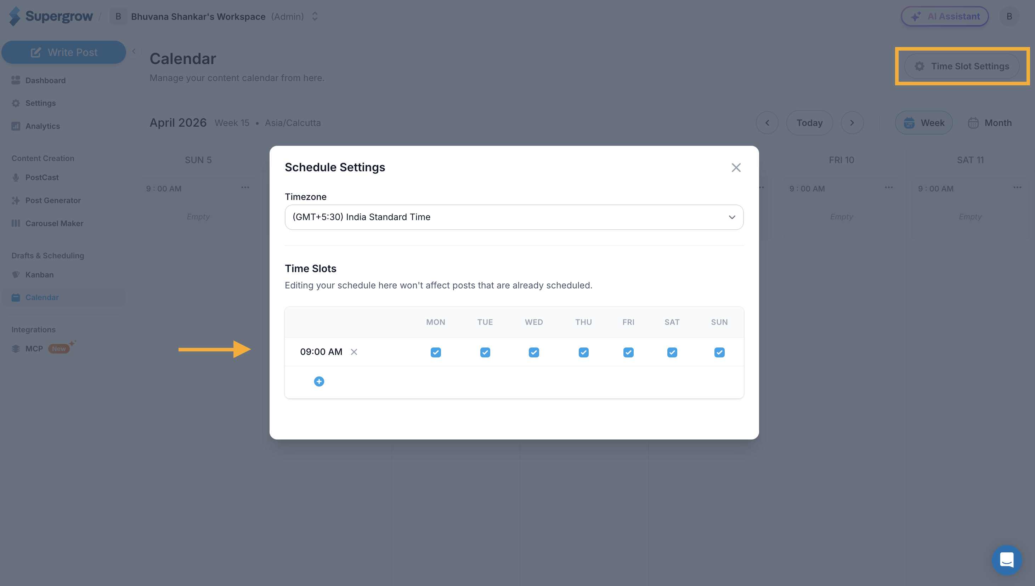The height and width of the screenshot is (586, 1035).
Task: Uncheck Tuesday for 09:00 AM slot
Action: point(485,352)
